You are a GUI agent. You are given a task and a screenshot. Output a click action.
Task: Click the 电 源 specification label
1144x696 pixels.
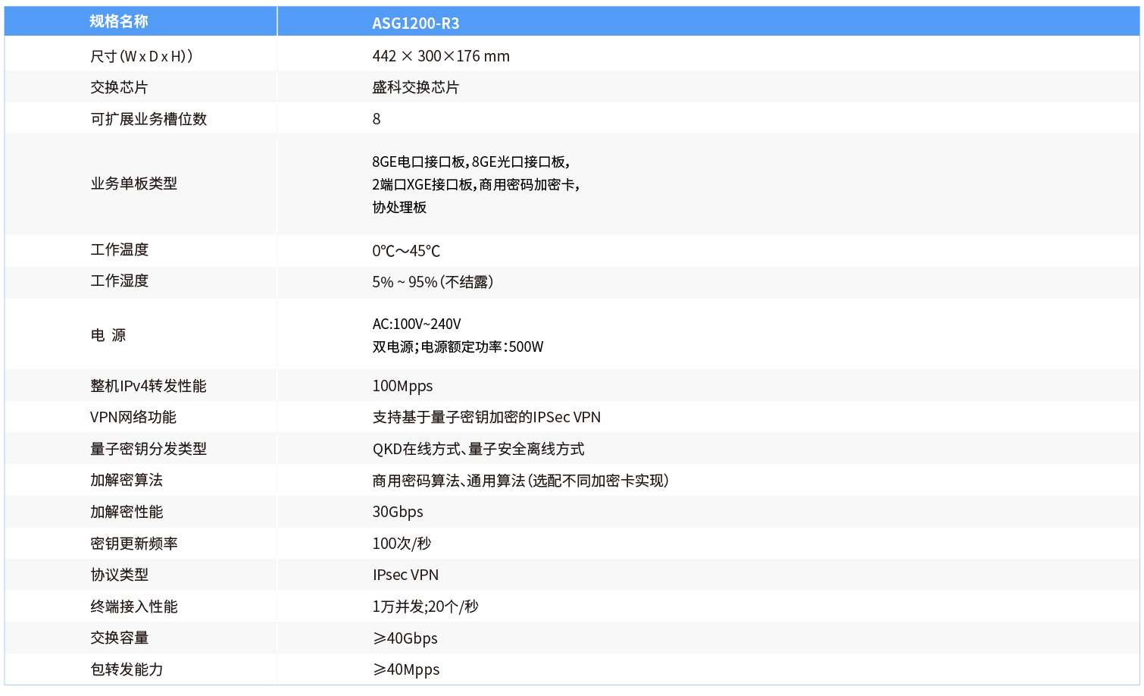[107, 334]
